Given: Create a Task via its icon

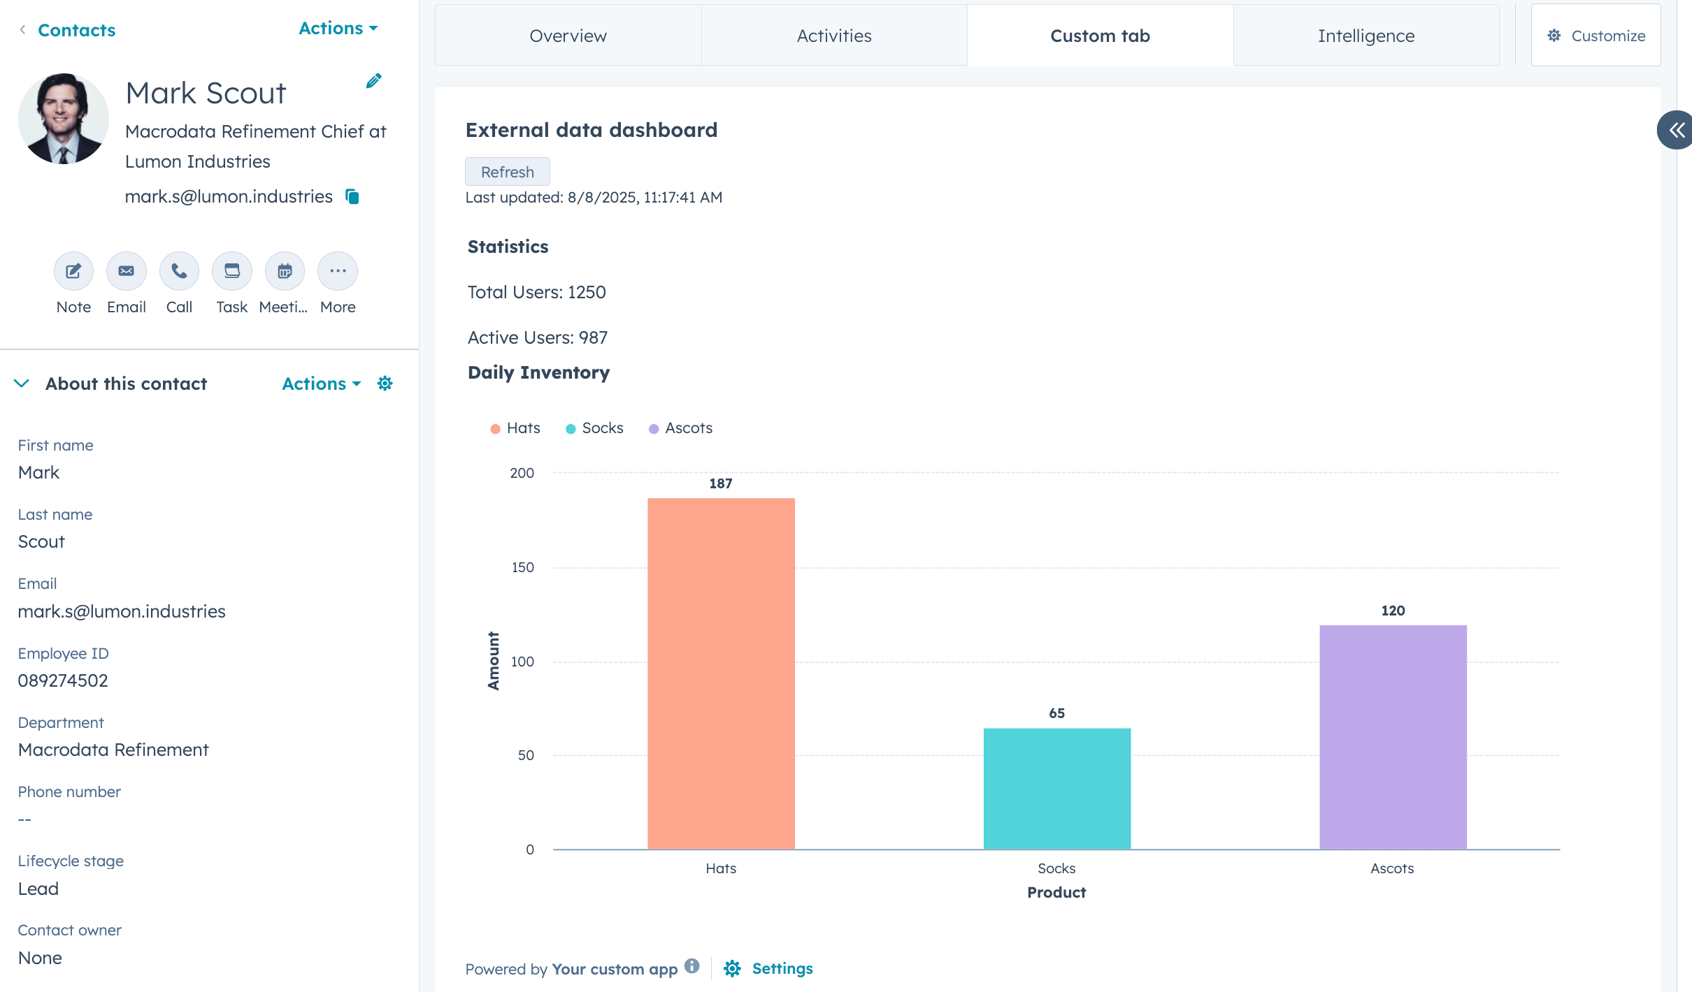Looking at the screenshot, I should (231, 271).
